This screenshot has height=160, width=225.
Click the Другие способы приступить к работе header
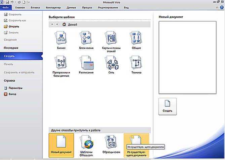(100, 130)
